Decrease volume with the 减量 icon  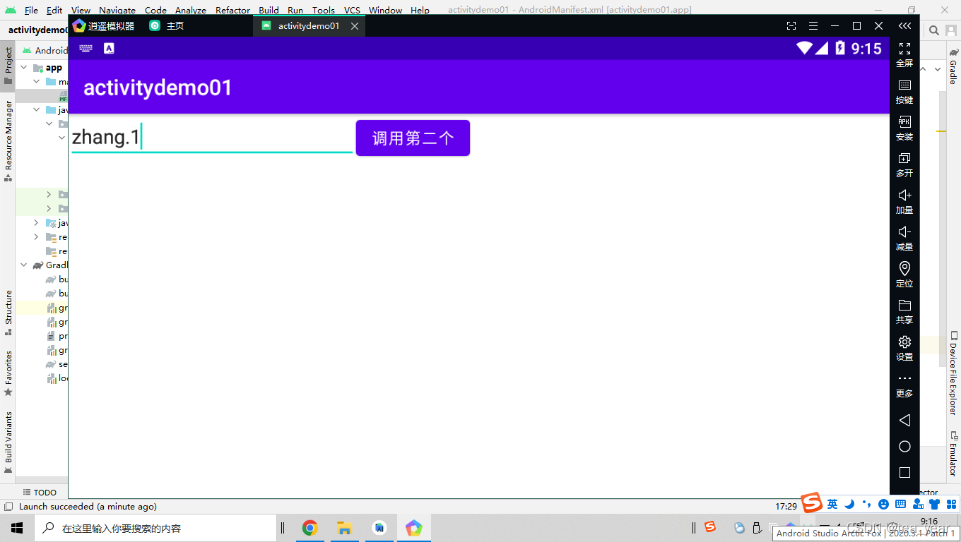(904, 232)
